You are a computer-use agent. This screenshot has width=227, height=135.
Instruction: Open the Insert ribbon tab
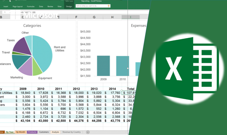click(6, 7)
